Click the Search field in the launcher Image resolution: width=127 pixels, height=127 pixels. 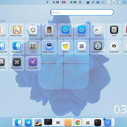tap(82, 12)
